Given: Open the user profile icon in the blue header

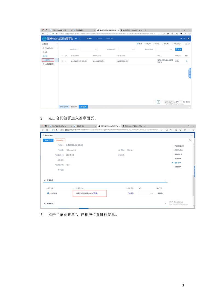Looking at the screenshot, I should pos(188,39).
